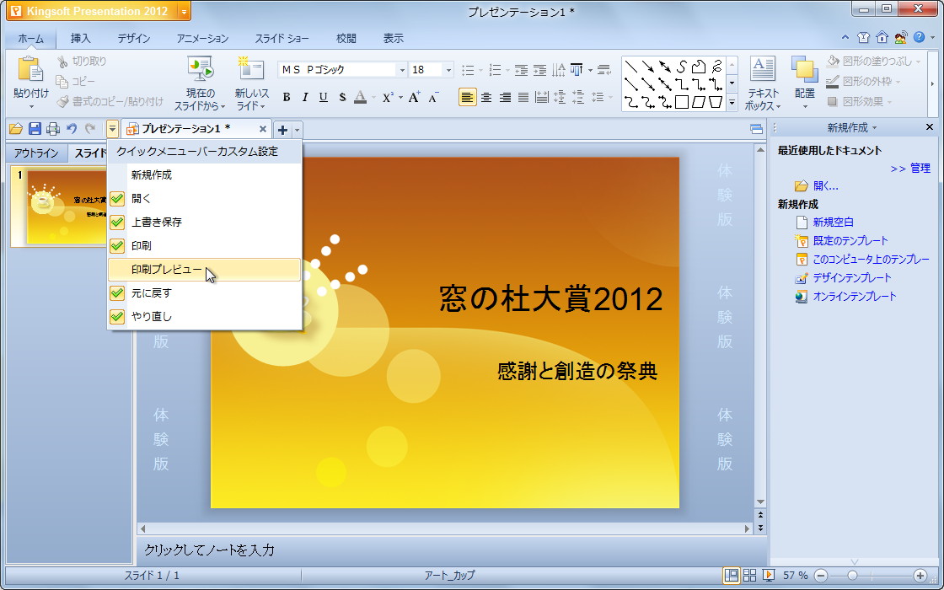Open Kingsoft Presentation application menu arrow
The width and height of the screenshot is (944, 590).
click(x=185, y=12)
